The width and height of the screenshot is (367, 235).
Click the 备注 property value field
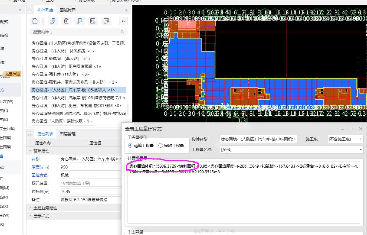coord(91,200)
